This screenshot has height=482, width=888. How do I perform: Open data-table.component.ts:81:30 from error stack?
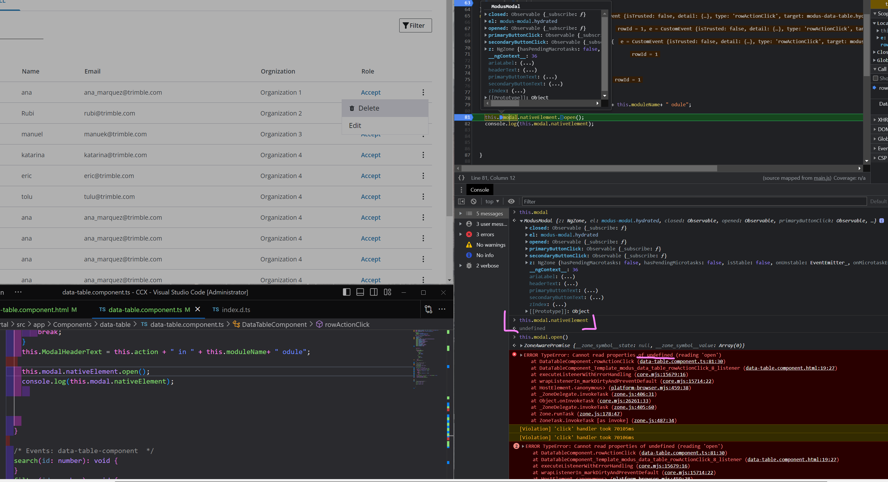pyautogui.click(x=682, y=361)
